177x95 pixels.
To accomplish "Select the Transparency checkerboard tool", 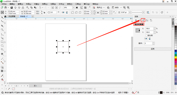I will [2, 71].
